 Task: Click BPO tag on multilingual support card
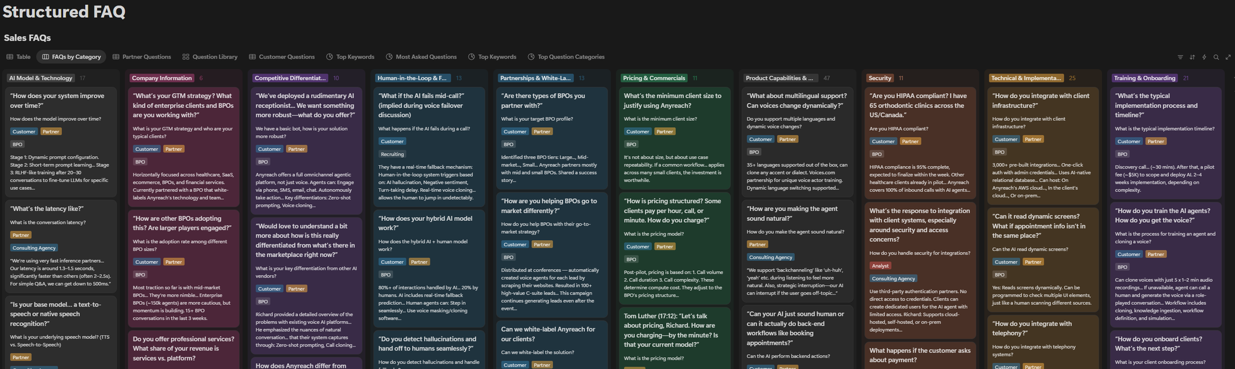coord(754,152)
